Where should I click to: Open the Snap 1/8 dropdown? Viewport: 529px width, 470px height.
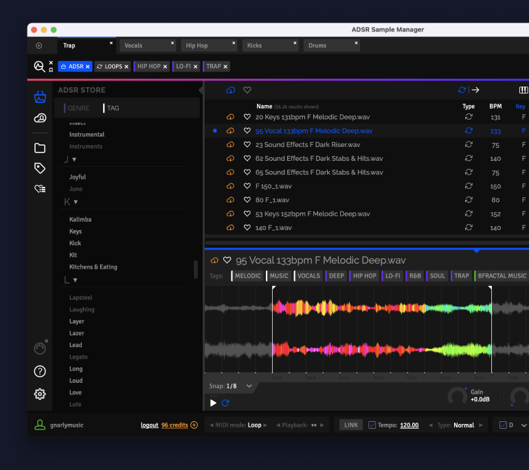249,386
